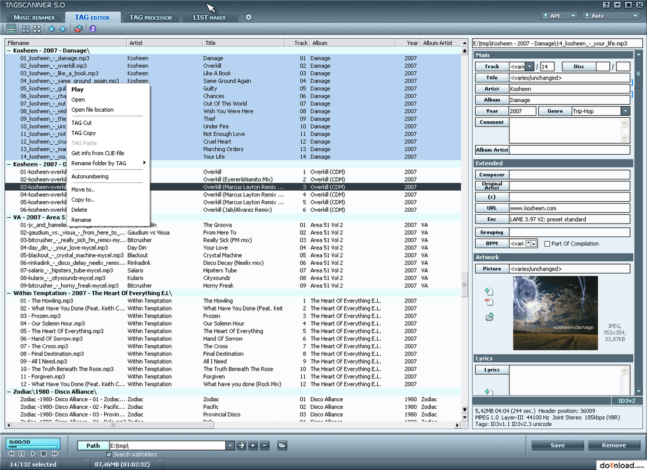Add folder with plus button next to path
The width and height of the screenshot is (647, 470).
click(x=253, y=445)
